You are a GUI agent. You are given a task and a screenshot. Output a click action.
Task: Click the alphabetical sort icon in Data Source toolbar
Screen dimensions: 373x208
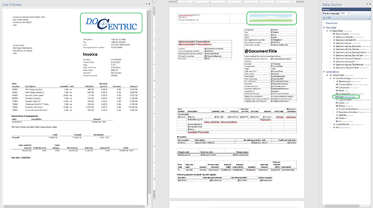(324, 18)
